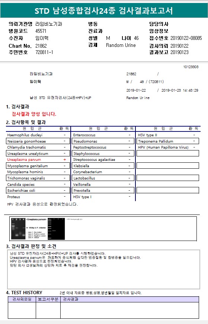Click the 'Chart No.' label

click(20, 46)
